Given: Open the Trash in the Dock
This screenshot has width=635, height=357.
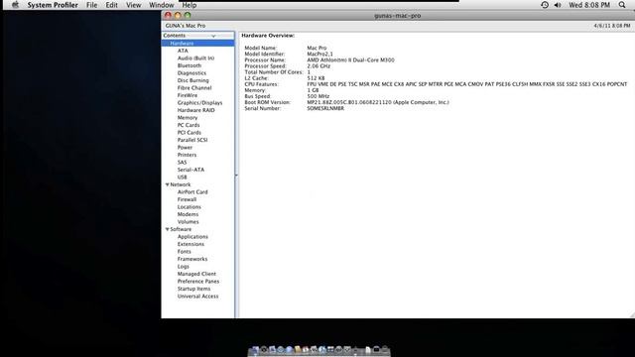Looking at the screenshot, I should coord(385,350).
